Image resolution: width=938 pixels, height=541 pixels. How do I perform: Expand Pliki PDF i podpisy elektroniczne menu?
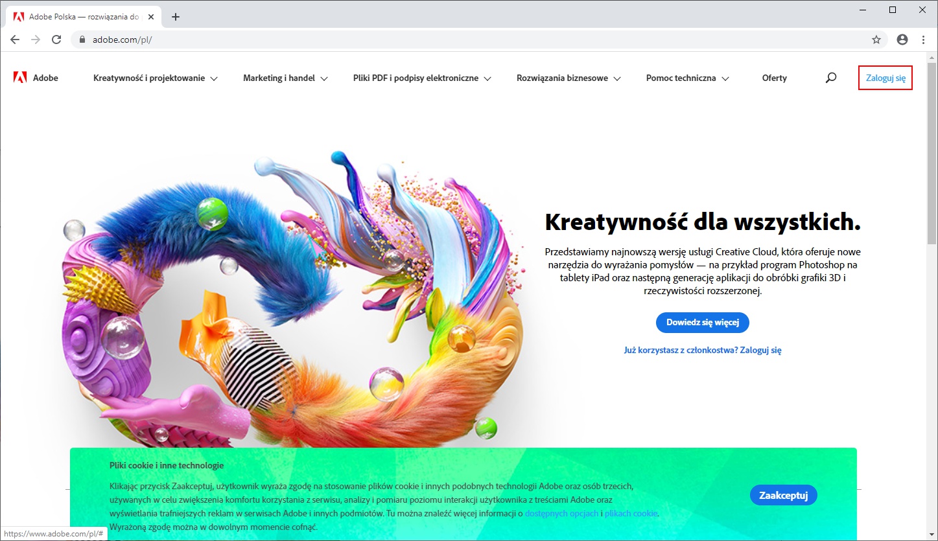[x=422, y=78]
